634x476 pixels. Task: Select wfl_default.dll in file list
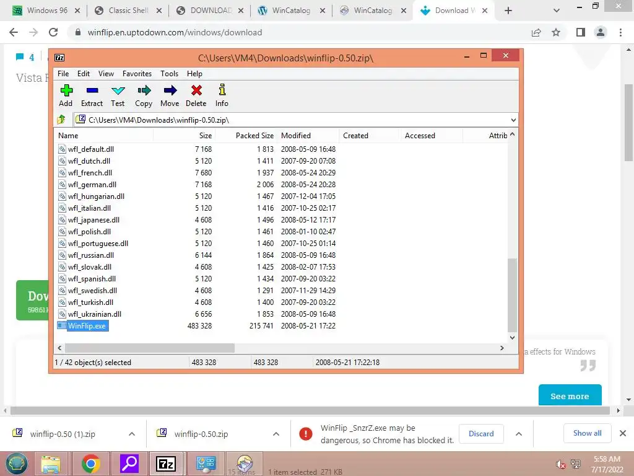pos(91,149)
